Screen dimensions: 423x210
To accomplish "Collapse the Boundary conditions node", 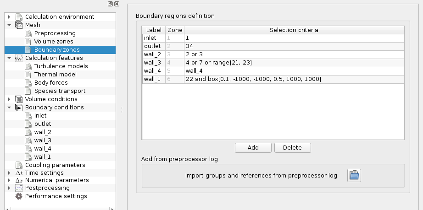I will click(9, 108).
